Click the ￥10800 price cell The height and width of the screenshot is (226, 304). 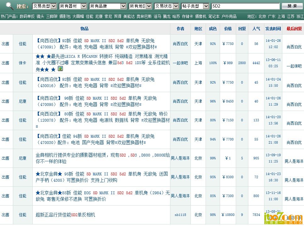228,215
